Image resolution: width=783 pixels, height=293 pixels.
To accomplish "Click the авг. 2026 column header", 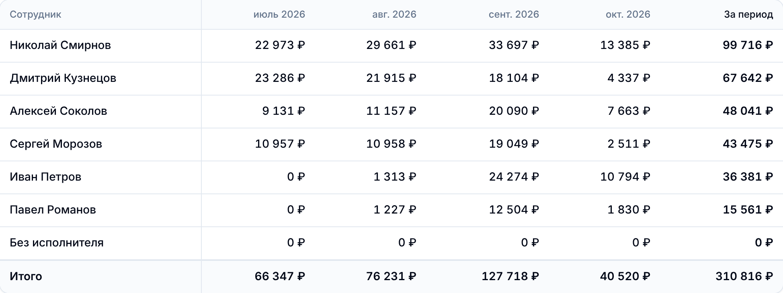I will (394, 14).
